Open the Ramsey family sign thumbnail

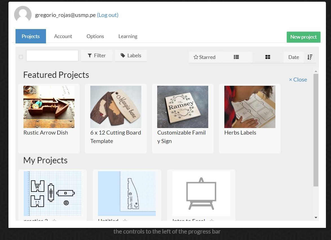[183, 107]
